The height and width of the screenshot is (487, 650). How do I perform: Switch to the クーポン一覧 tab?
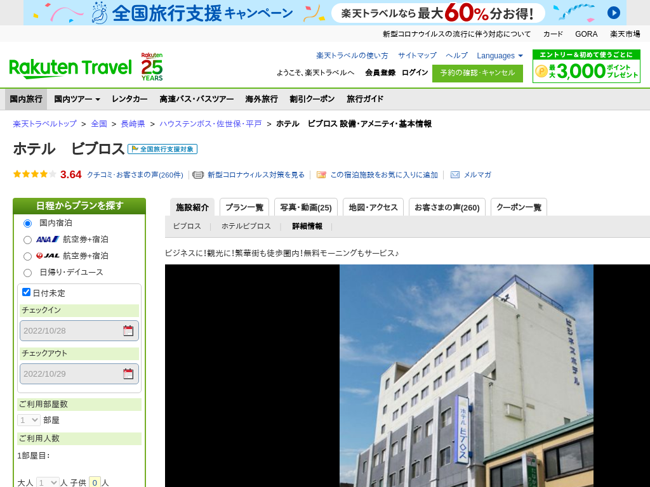point(519,207)
